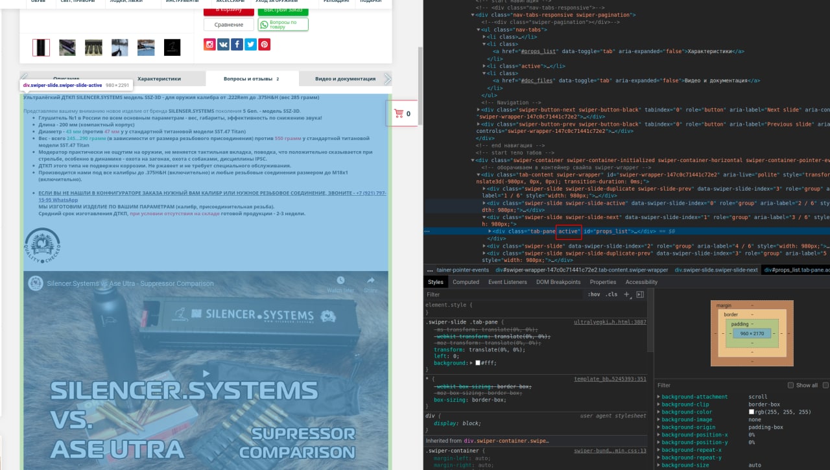Expand computed property background-size
830x470 pixels.
coord(658,465)
